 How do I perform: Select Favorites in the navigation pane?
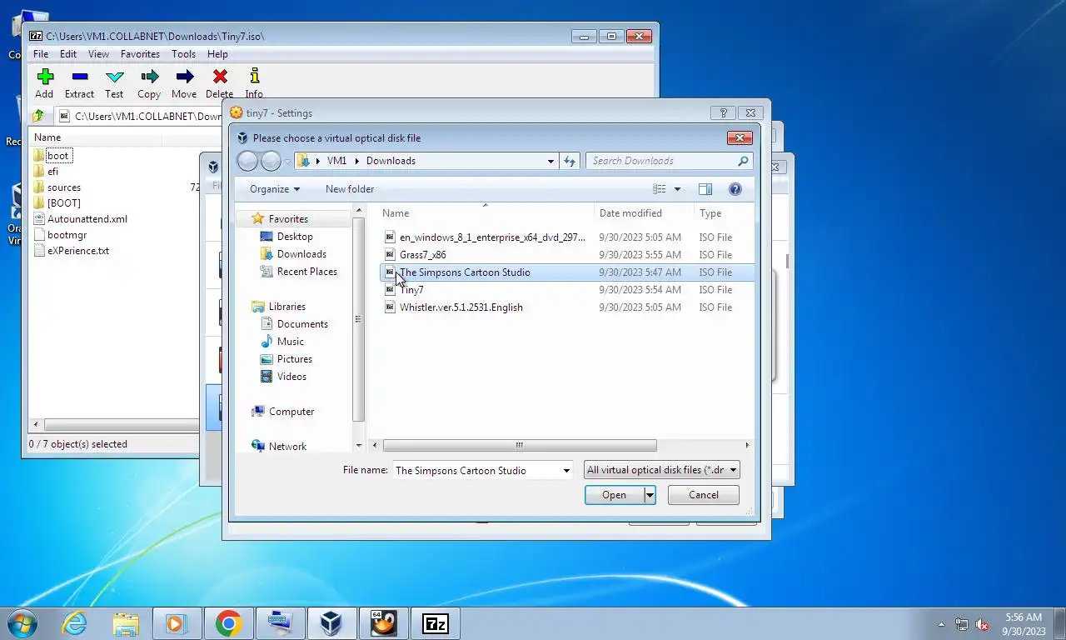(x=288, y=219)
